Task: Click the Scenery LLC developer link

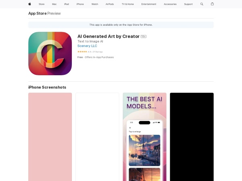Action: [x=87, y=46]
